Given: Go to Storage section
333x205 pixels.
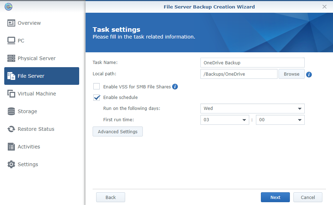Looking at the screenshot, I should click(x=42, y=111).
